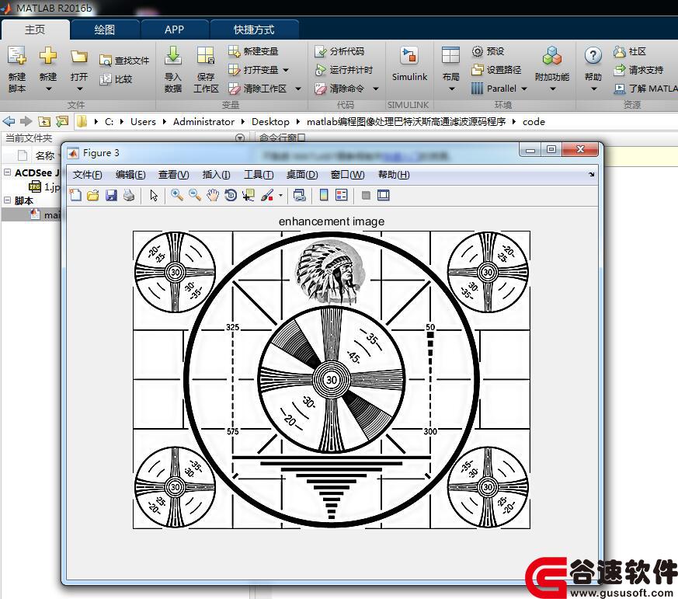Click Request Support (请求支持)
This screenshot has width=678, height=599.
click(638, 70)
